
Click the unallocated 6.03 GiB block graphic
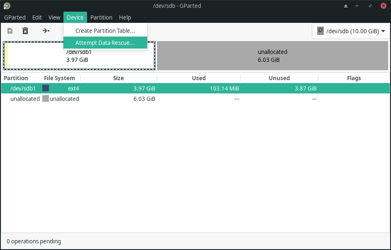(x=272, y=56)
